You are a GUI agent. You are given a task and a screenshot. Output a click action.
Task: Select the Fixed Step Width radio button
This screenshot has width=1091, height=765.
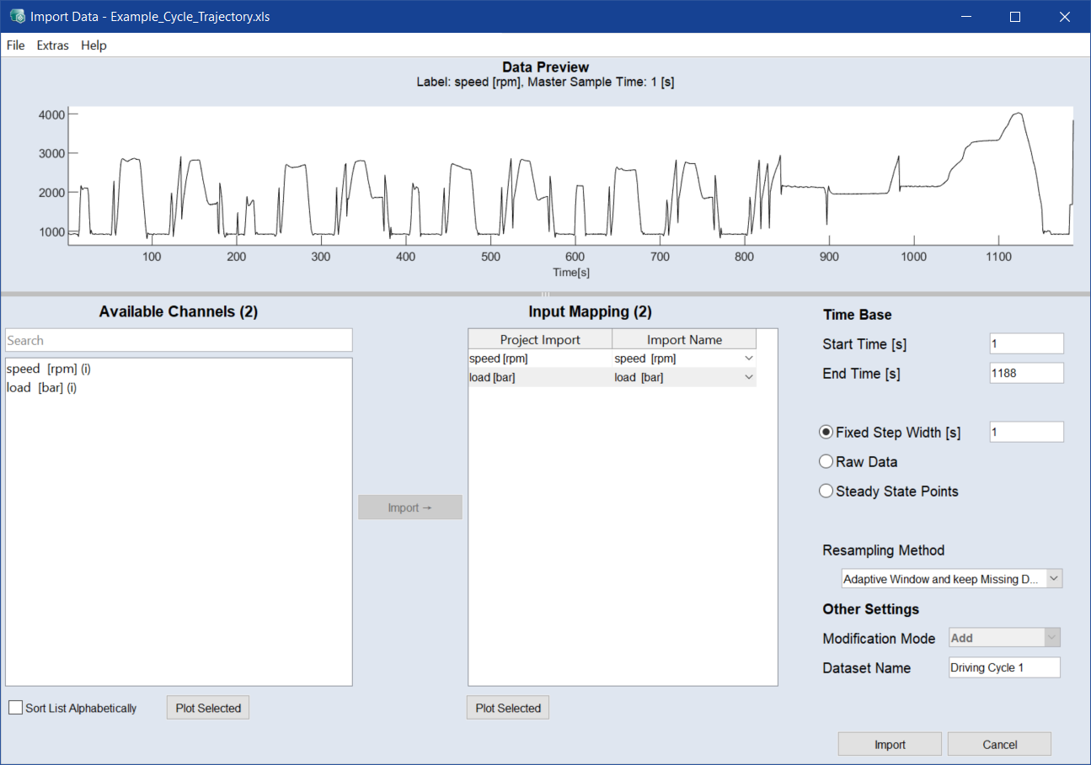point(826,433)
